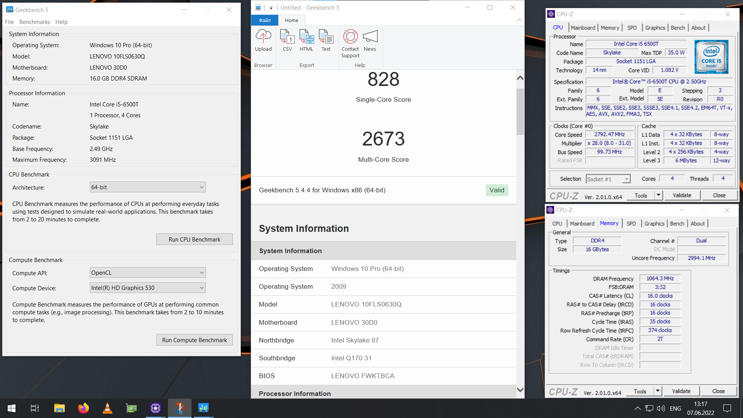Open Graphics tab in bottom CPU-Z window
The height and width of the screenshot is (418, 743).
tap(654, 224)
